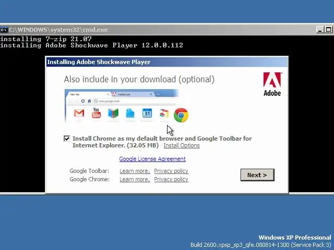Screen dimensions: 334x250
Task: Uncheck the Install Chrome as default browser checkbox
Action: point(67,139)
